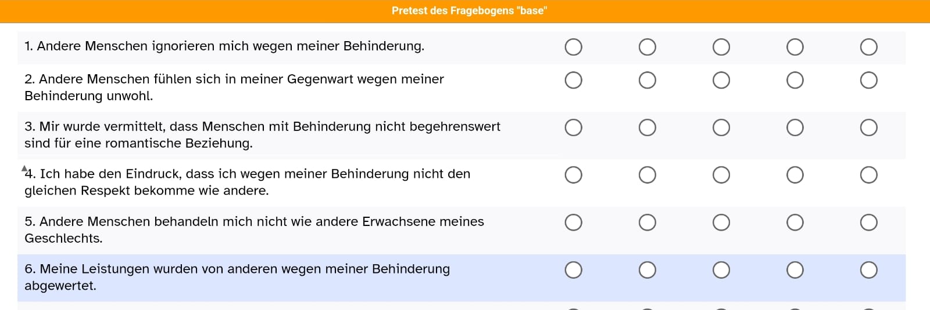Select first radio for question 6 Leistungen statement
This screenshot has height=310, width=930.
(573, 270)
